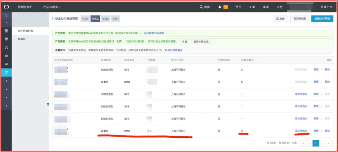Click the 刷新 refresh button

(280, 19)
